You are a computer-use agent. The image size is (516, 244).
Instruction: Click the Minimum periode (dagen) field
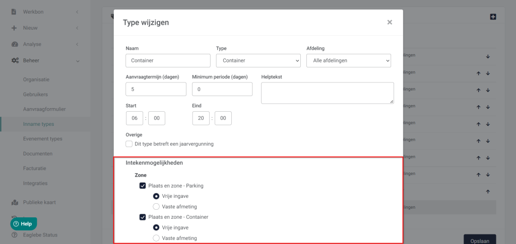tap(222, 89)
